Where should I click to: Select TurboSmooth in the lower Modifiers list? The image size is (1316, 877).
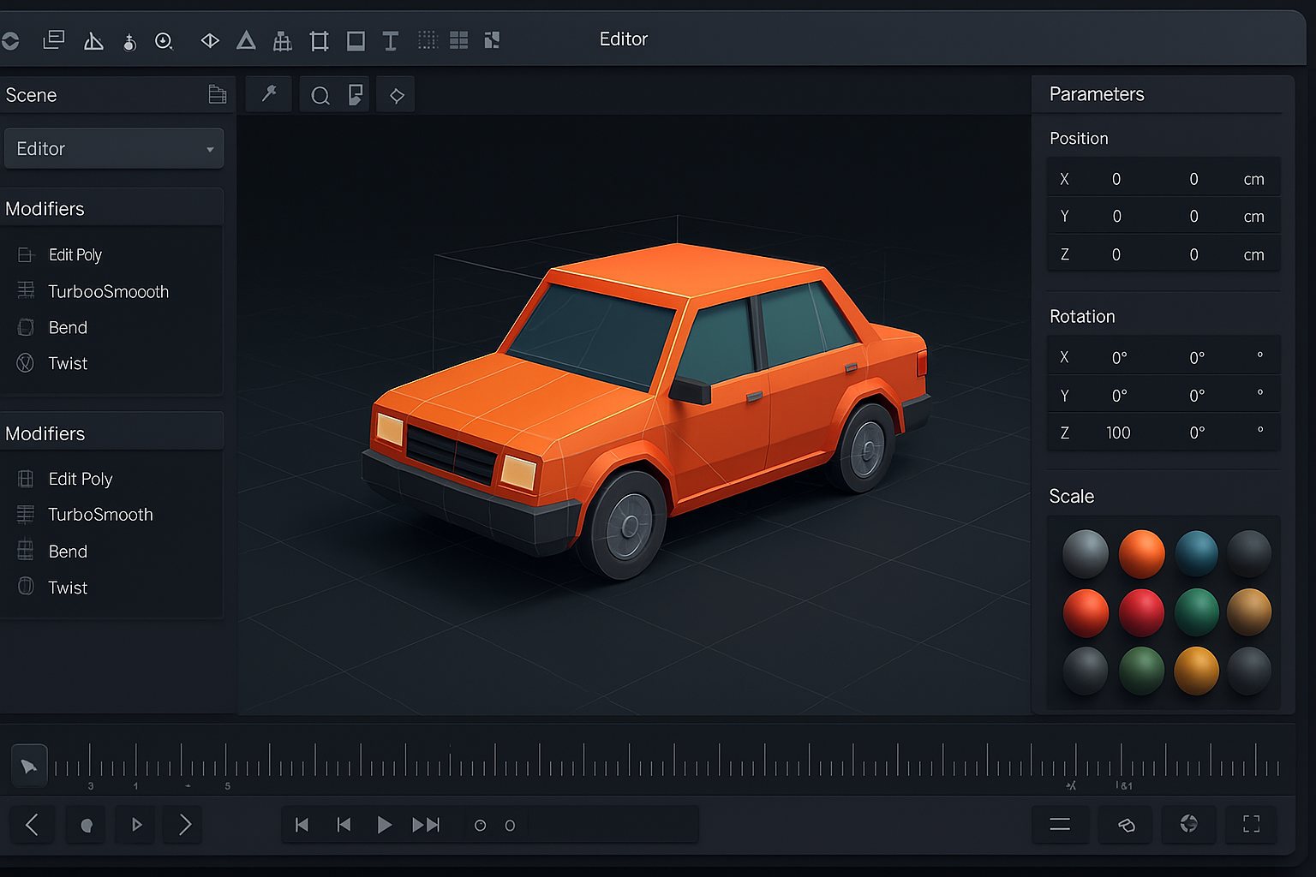100,514
